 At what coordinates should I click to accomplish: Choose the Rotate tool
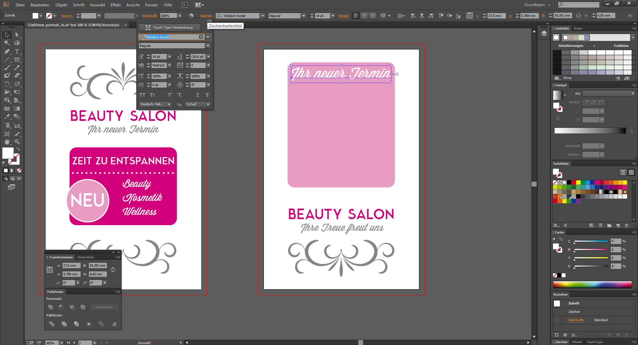[x=7, y=84]
